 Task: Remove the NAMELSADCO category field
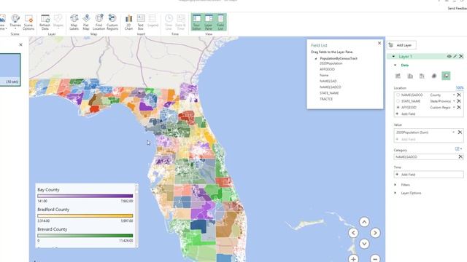point(460,156)
